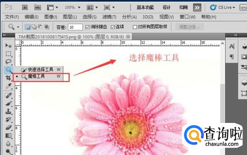This screenshot has height=155, width=247.
Task: Switch to the 绘画 workspace
Action: pyautogui.click(x=183, y=7)
